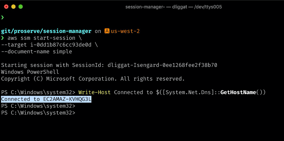Click the yellow Write-Host command
Viewport: 284px width, 141px height.
coord(94,92)
